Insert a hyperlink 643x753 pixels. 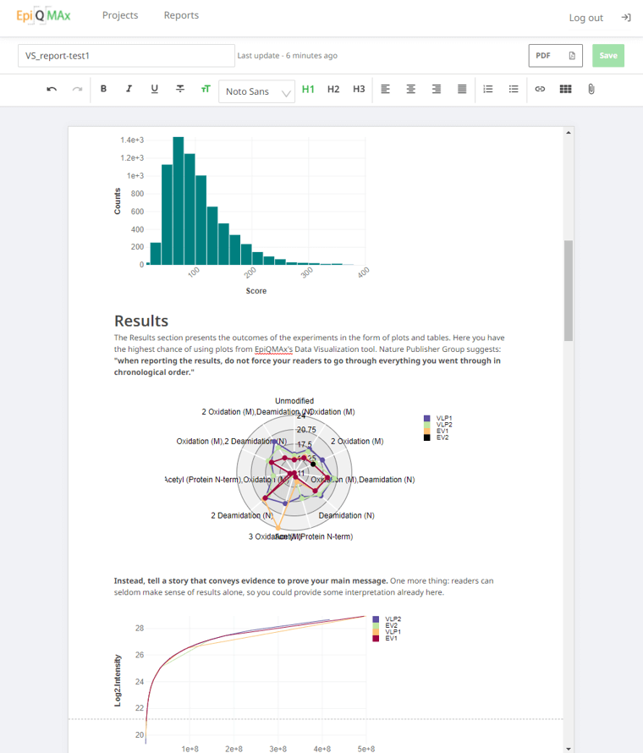point(540,89)
